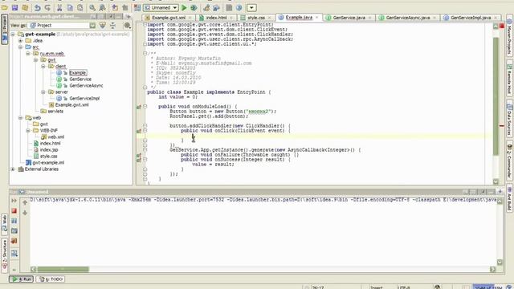514x289 pixels.
Task: Click the Project panel settings icon
Action: point(127,25)
